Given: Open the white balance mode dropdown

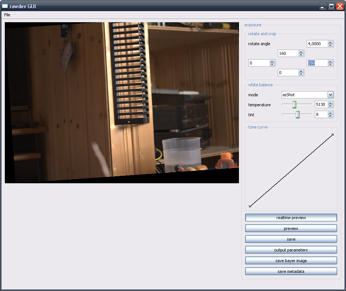Looking at the screenshot, I should pyautogui.click(x=330, y=95).
